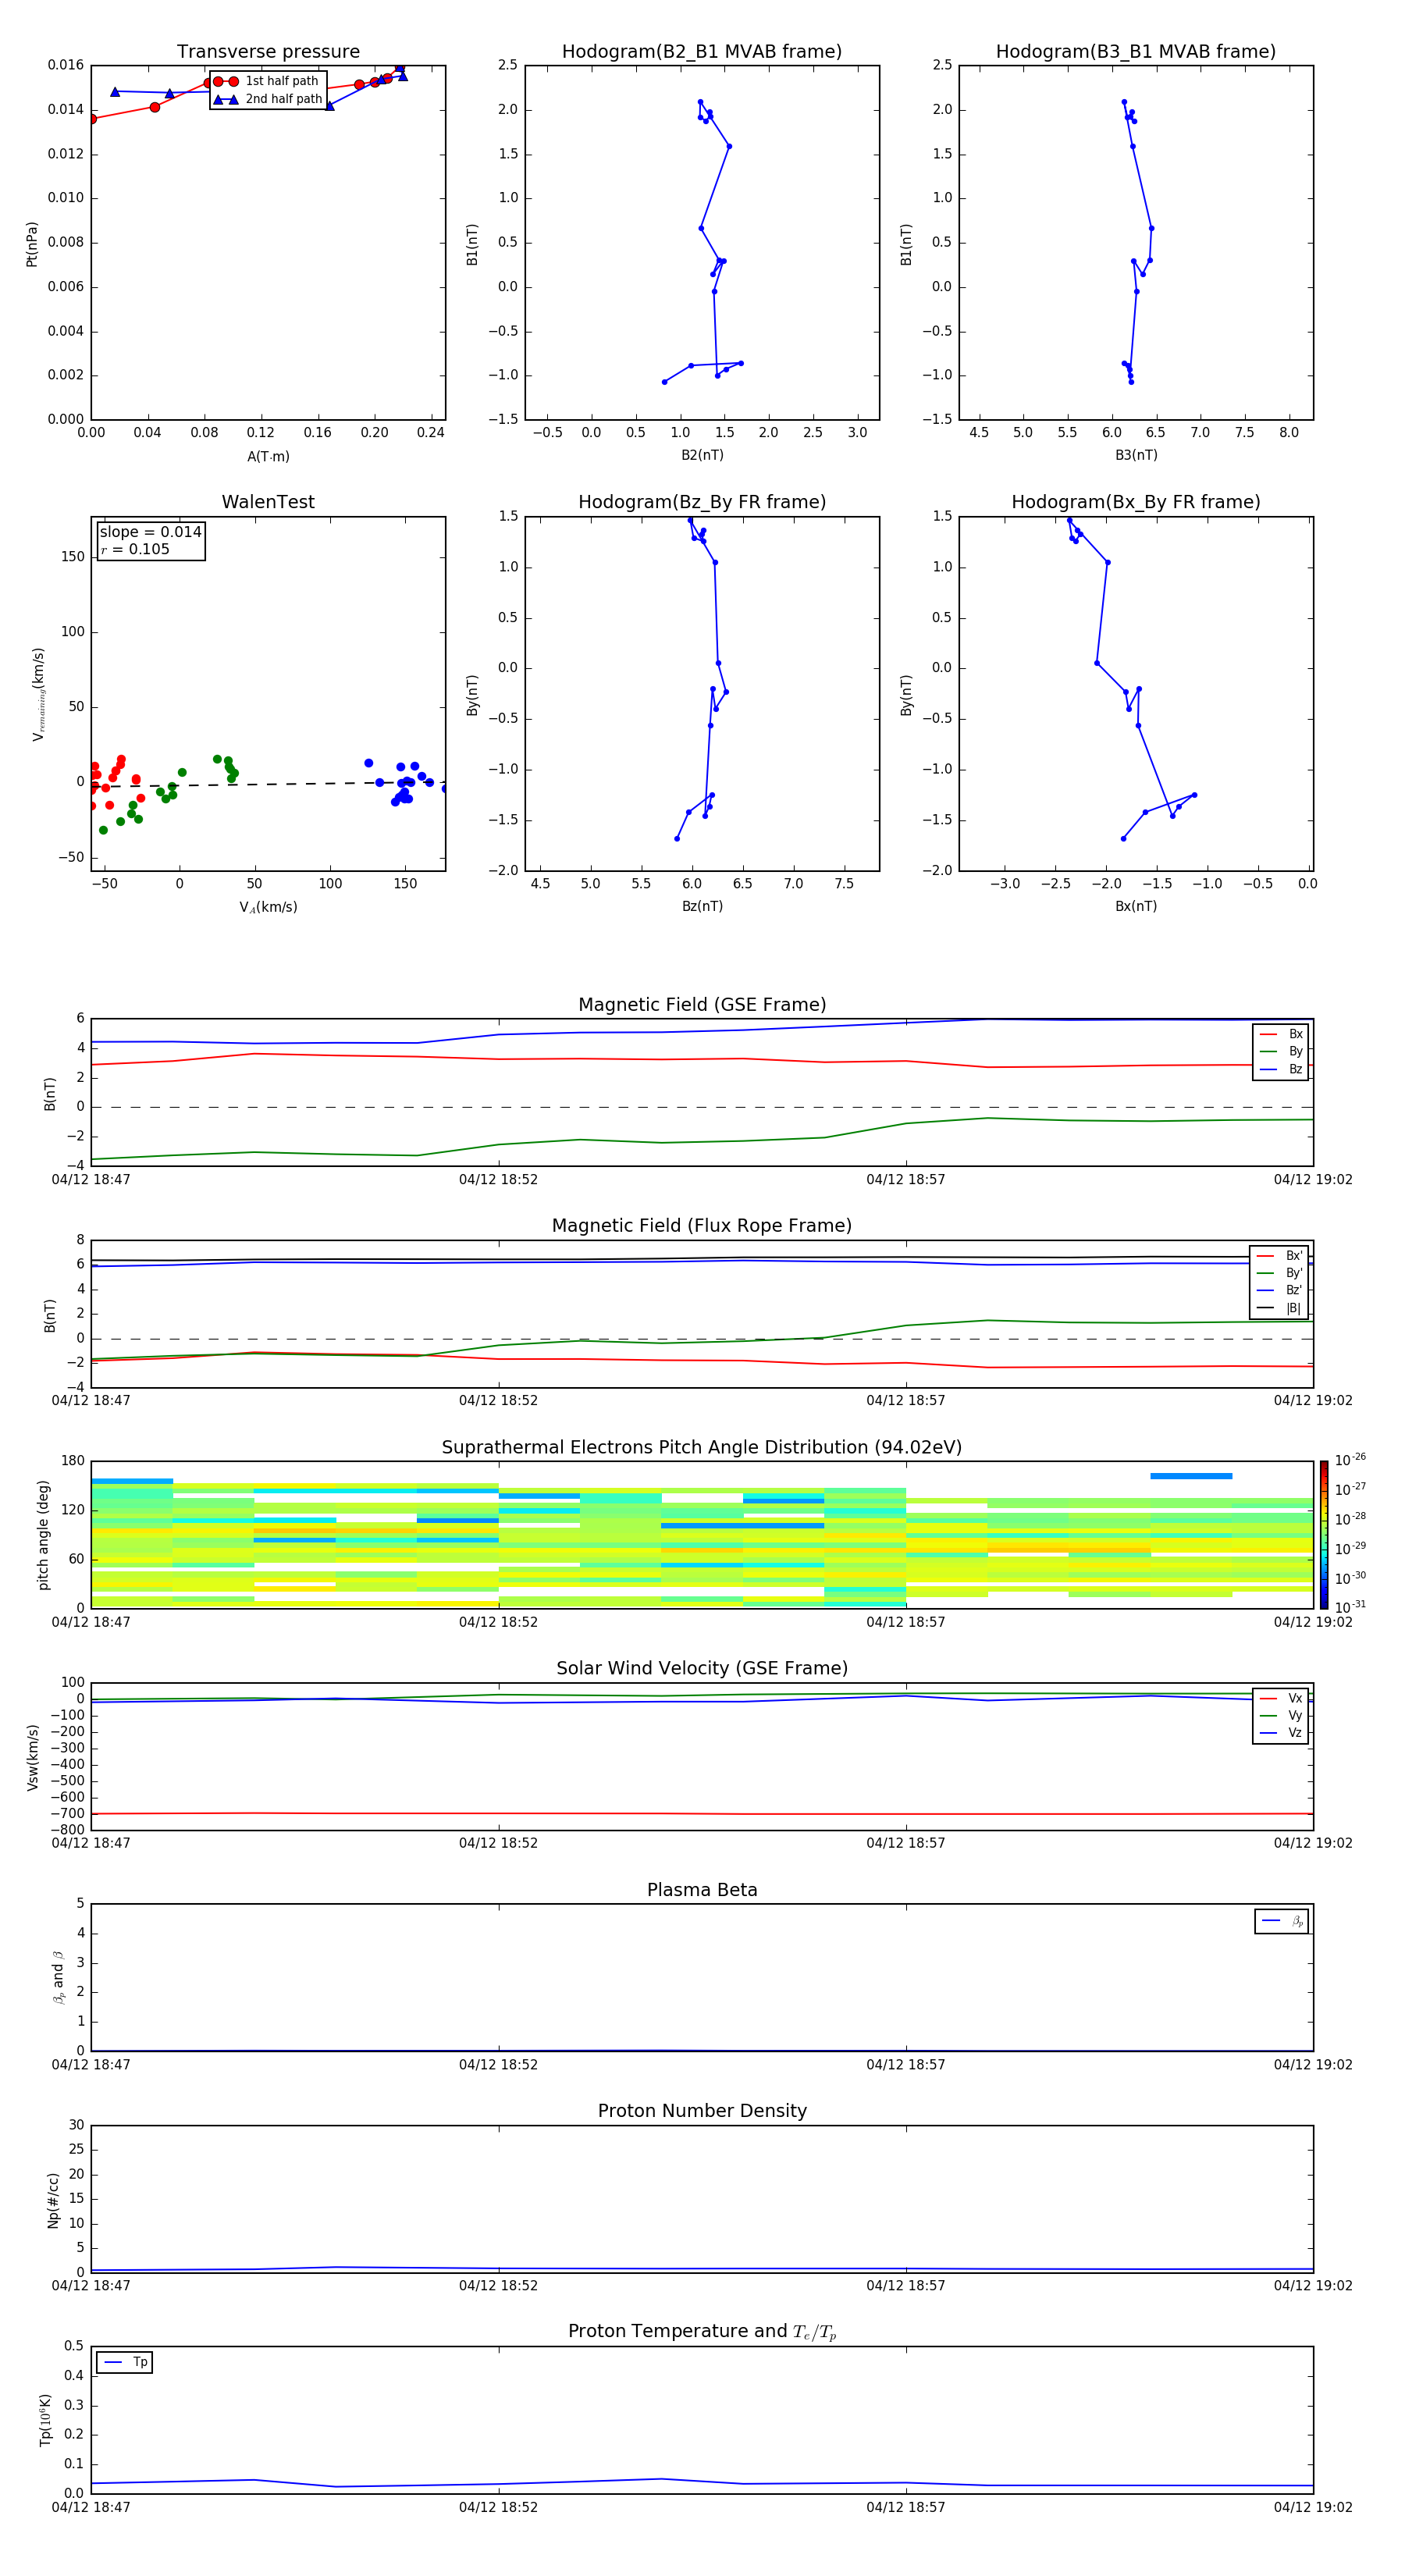Click 'Bx(nT)' axis label in FR hodogram

pyautogui.click(x=1136, y=906)
